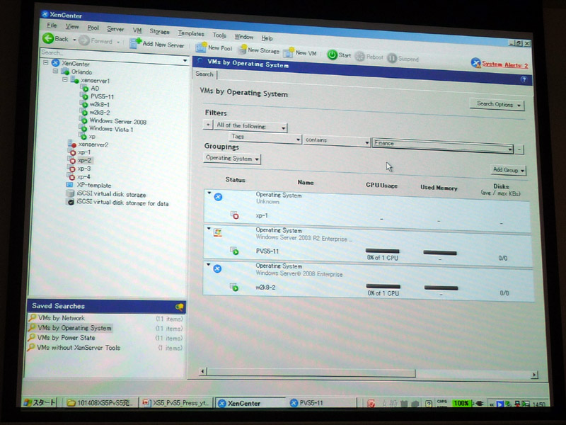Click the New Pool icon

201,47
